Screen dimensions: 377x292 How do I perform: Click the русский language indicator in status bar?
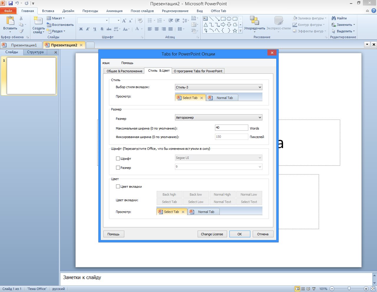[x=59, y=289]
